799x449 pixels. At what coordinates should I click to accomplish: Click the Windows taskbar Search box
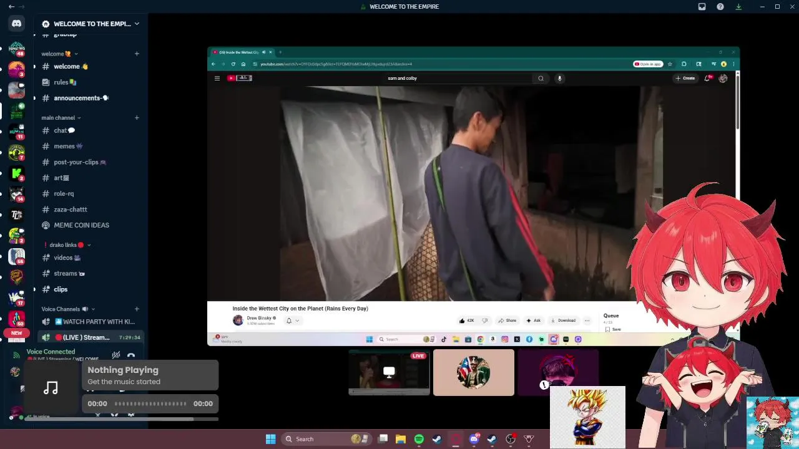(327, 439)
